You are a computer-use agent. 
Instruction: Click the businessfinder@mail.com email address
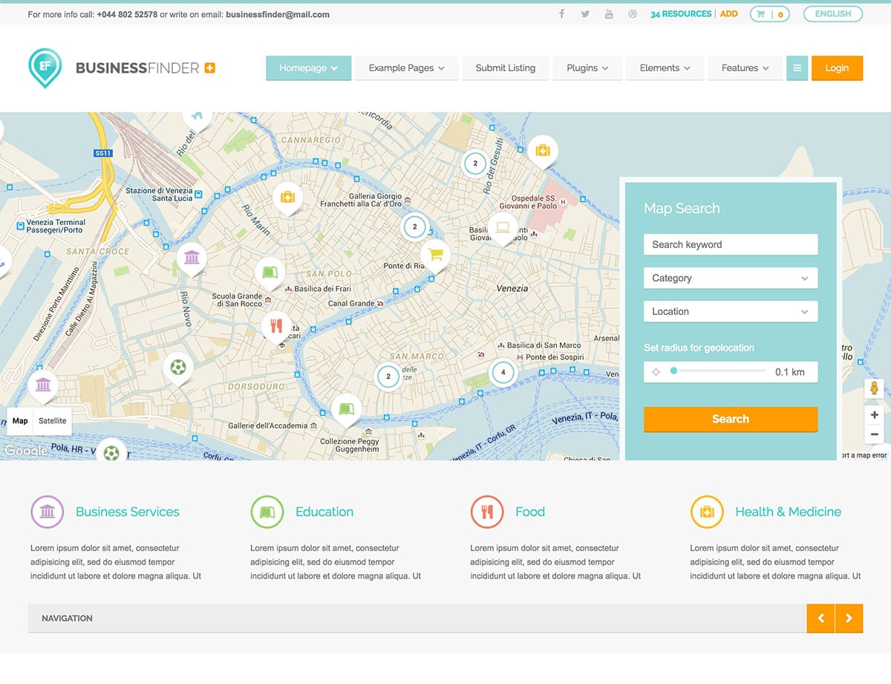coord(278,15)
